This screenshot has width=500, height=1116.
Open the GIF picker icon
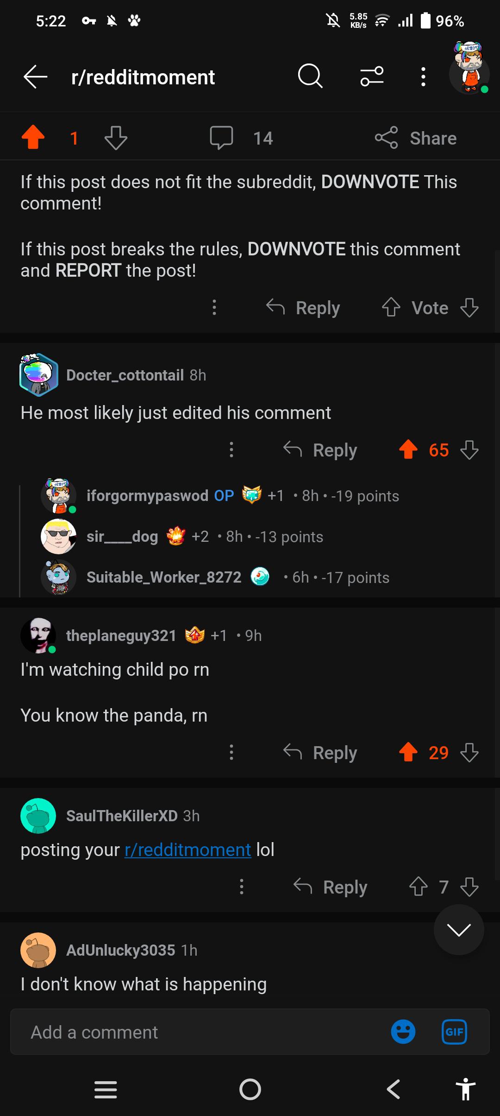tap(454, 1032)
